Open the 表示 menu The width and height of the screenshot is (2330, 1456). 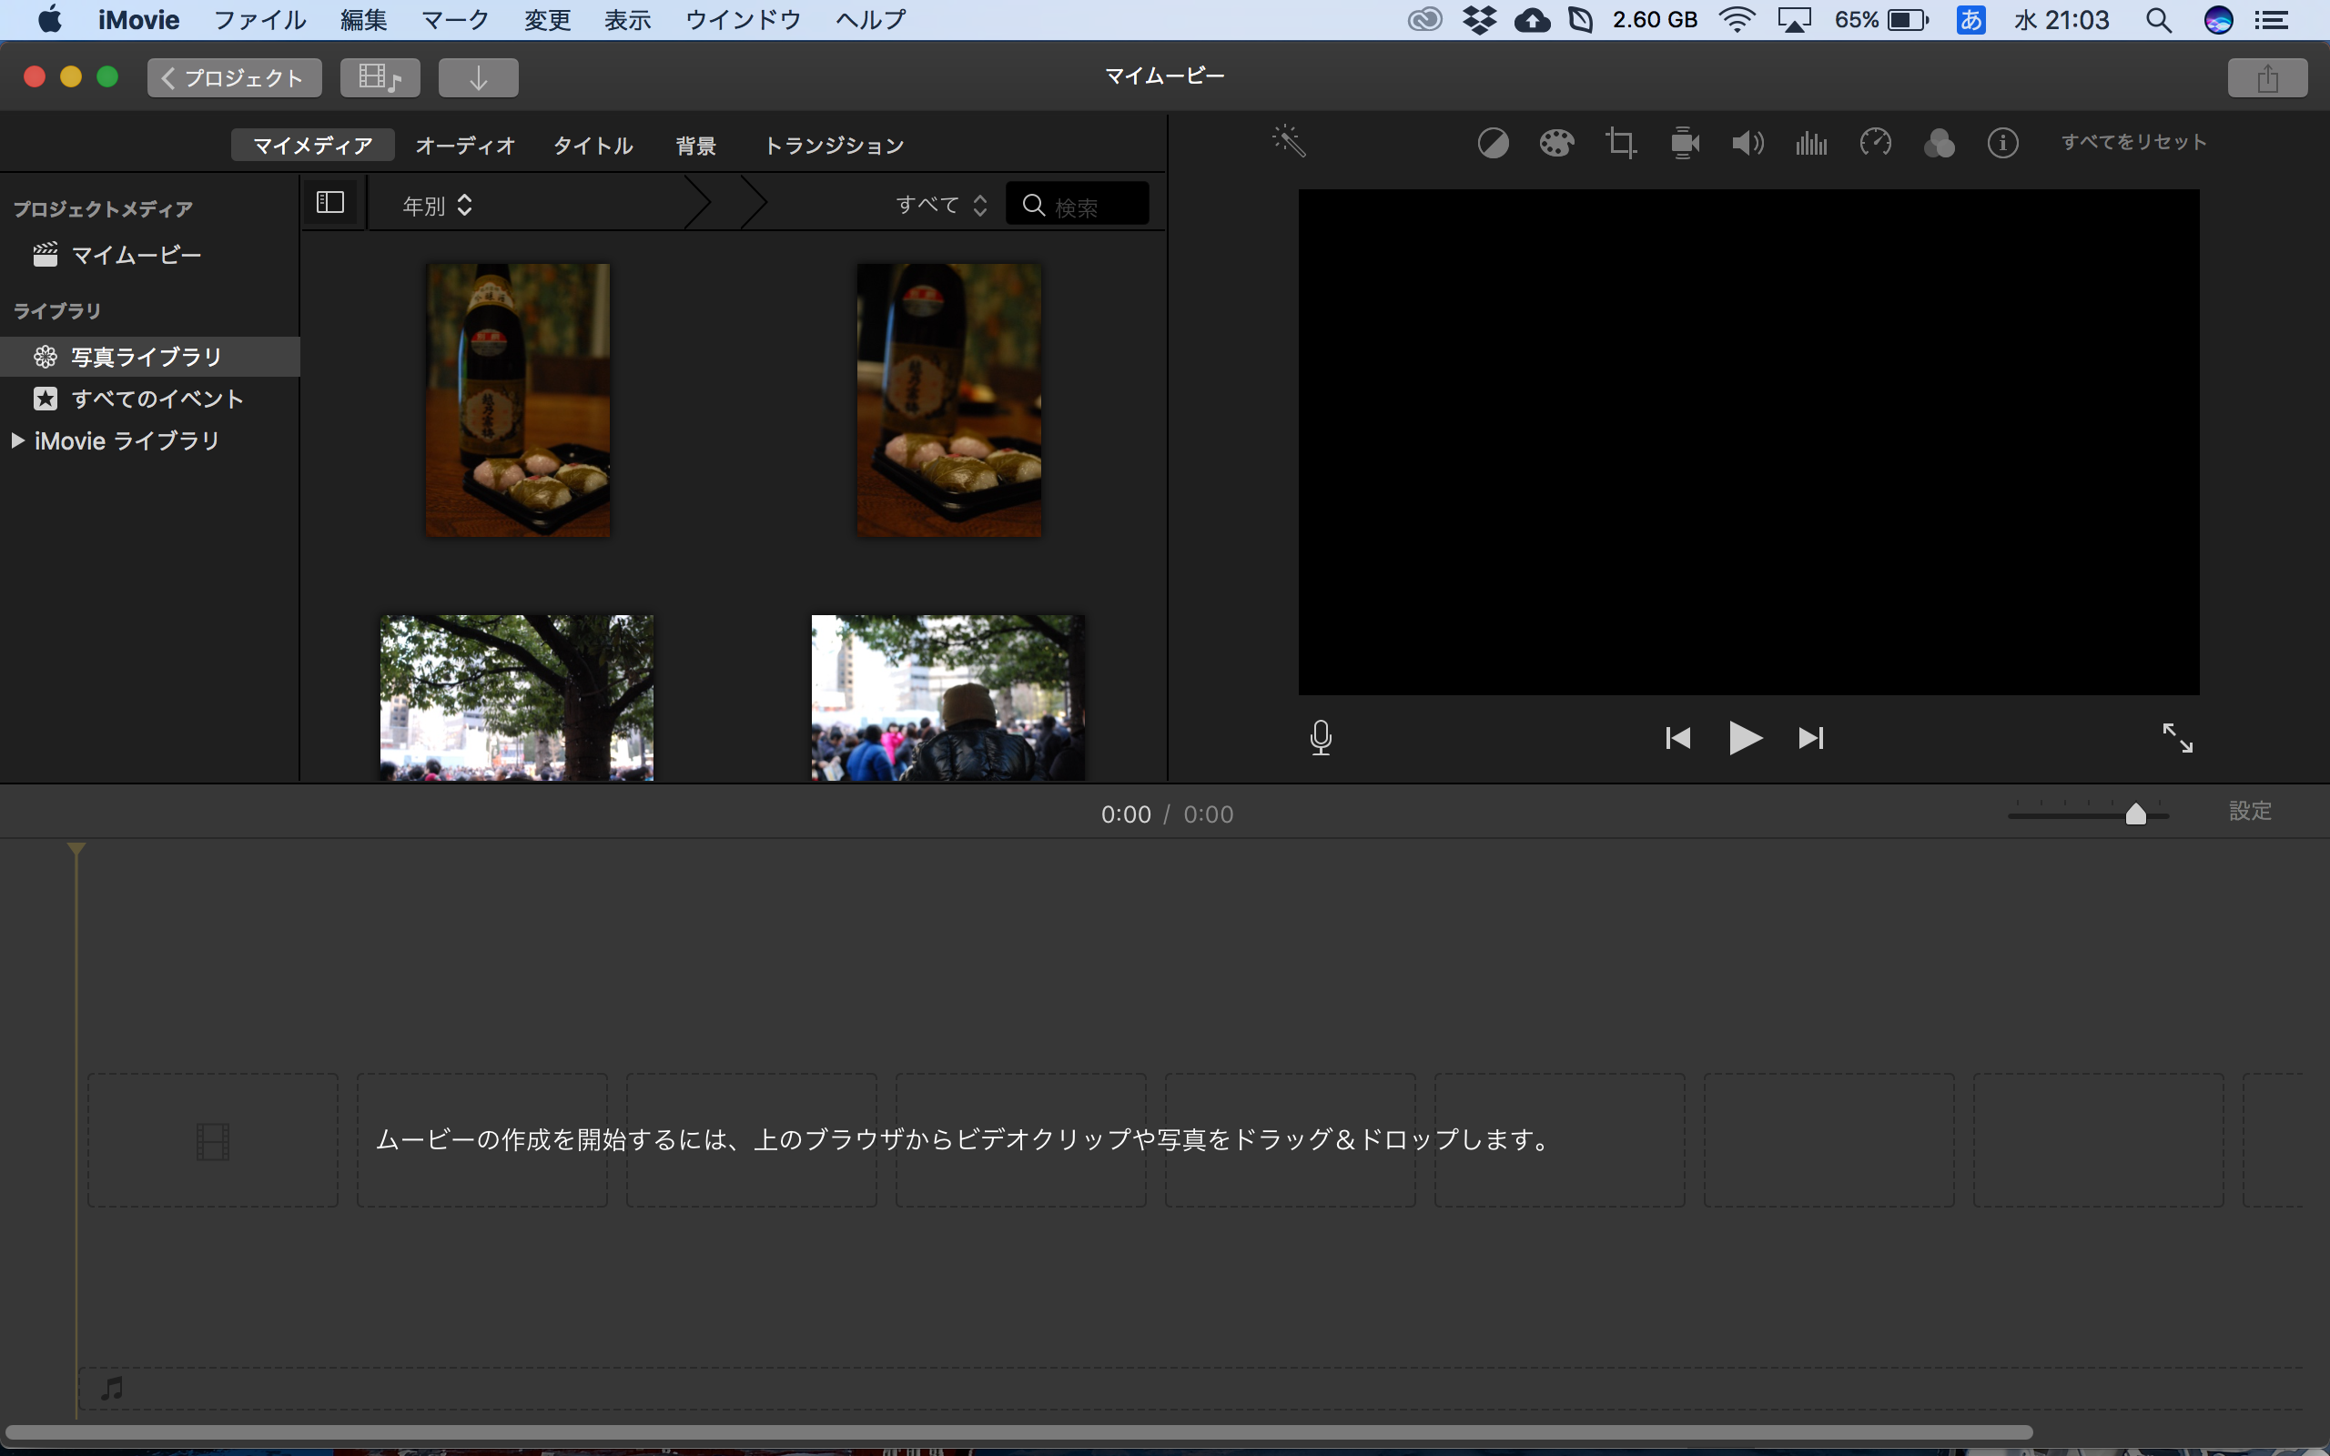[628, 19]
